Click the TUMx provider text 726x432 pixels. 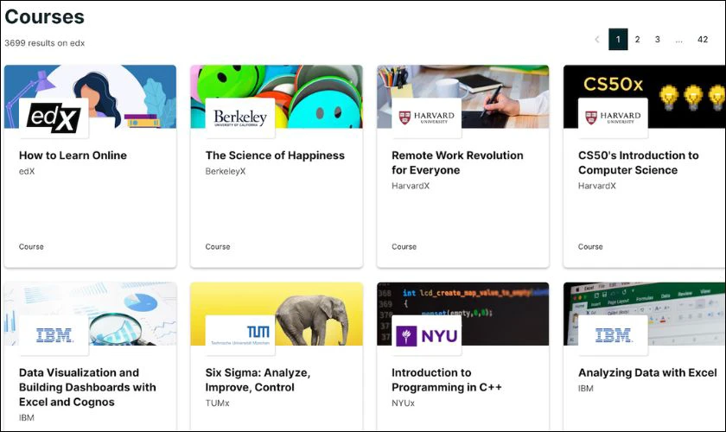[x=217, y=403]
